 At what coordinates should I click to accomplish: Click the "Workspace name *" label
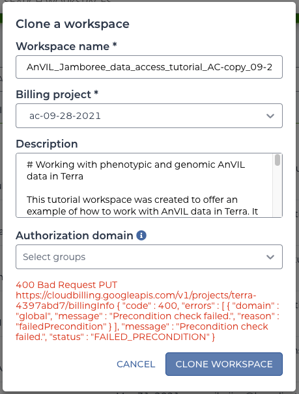point(66,46)
